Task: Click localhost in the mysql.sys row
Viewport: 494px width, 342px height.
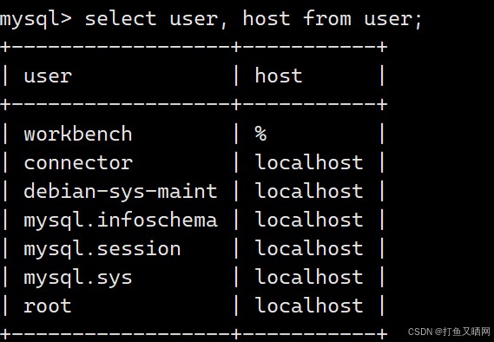Action: (x=309, y=277)
